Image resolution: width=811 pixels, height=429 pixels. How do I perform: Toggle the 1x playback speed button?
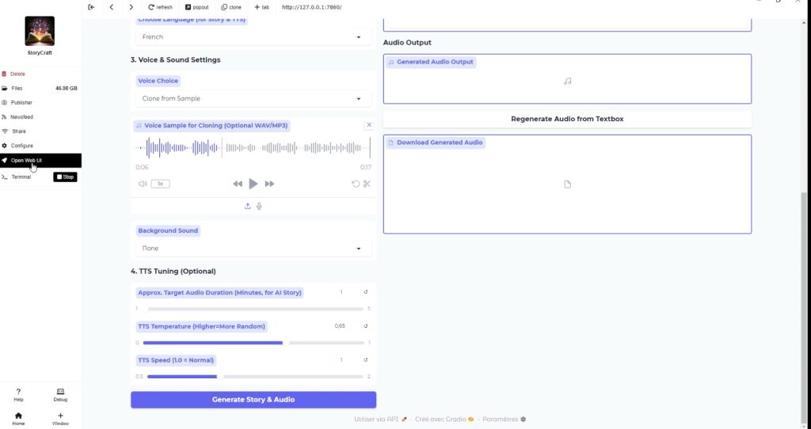pos(160,184)
